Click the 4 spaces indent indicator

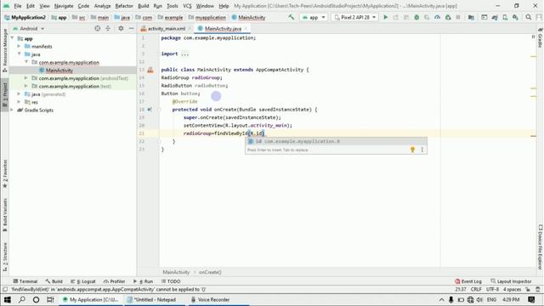[512, 289]
